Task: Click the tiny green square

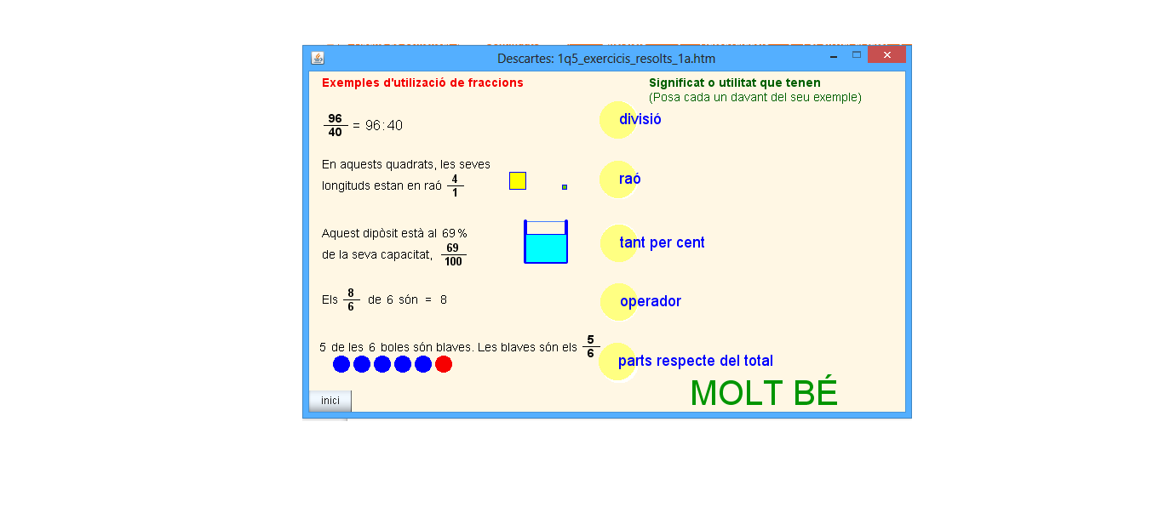Action: click(x=565, y=187)
